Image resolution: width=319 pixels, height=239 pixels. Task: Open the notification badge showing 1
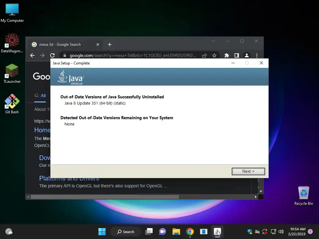[x=310, y=232]
